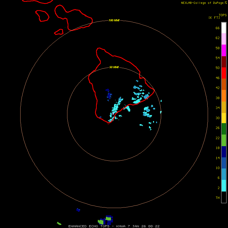Click legend value 38

point(218,98)
